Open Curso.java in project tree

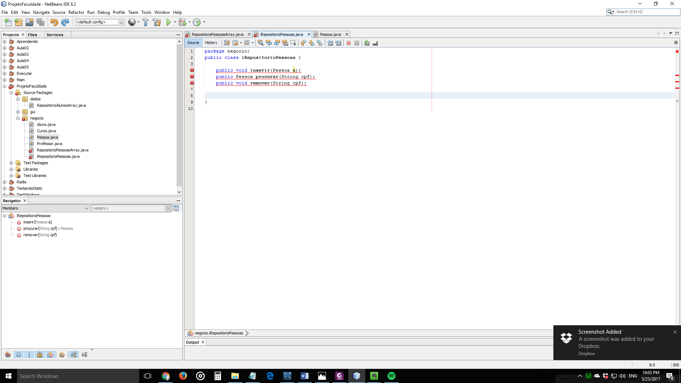coord(46,131)
